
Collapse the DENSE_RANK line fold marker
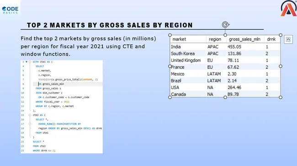click(x=30, y=124)
